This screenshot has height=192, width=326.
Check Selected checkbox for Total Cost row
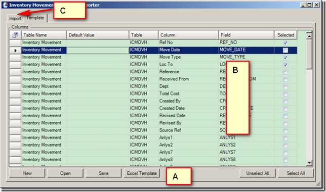[286, 94]
